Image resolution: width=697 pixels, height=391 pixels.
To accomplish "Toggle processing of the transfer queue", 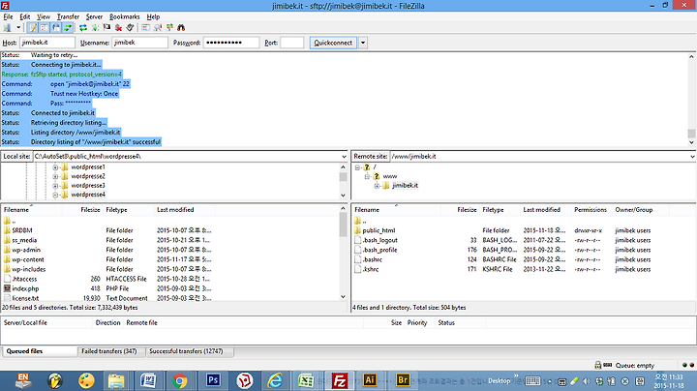I will tap(95, 27).
